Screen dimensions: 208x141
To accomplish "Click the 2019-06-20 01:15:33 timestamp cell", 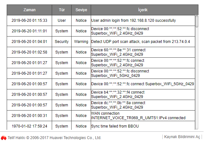I will click(x=29, y=21).
